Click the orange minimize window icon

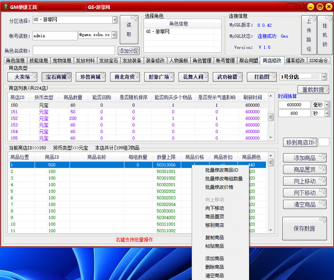point(311,7)
